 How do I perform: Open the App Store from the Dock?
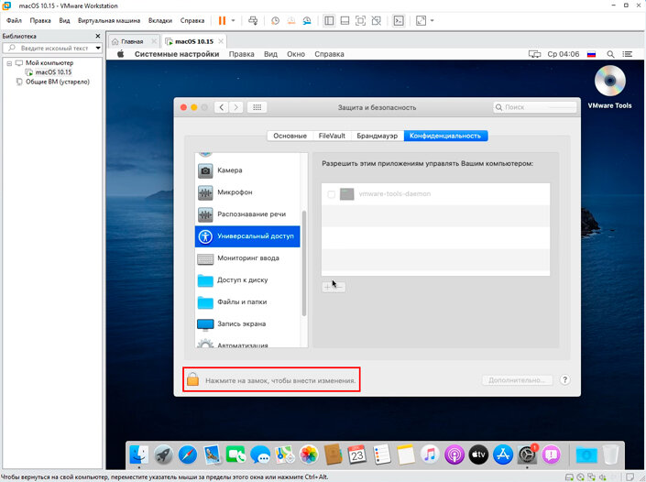[x=503, y=455]
